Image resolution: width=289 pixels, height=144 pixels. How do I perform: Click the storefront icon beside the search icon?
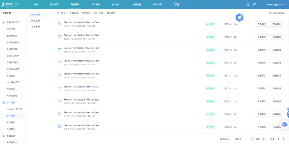click(x=255, y=5)
